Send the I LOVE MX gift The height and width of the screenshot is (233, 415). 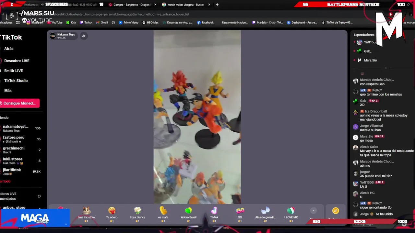(291, 214)
